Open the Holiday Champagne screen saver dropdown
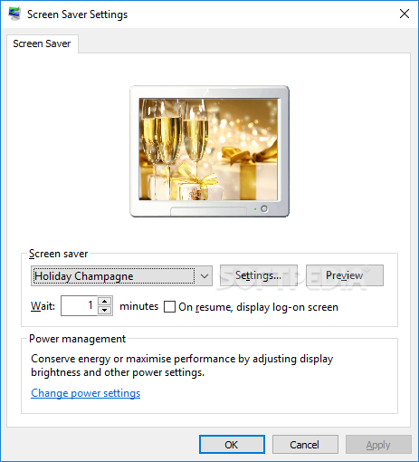Screen dimensions: 419x462 pos(121,276)
